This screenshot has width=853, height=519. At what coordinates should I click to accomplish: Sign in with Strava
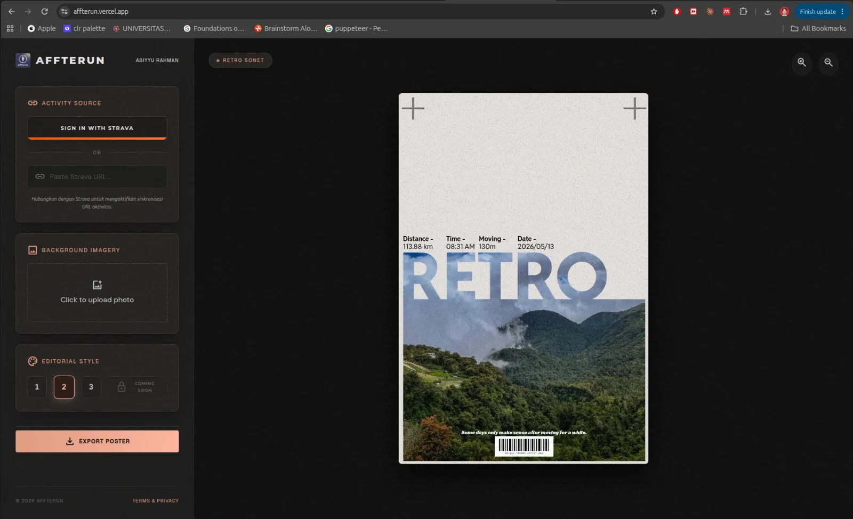point(97,128)
